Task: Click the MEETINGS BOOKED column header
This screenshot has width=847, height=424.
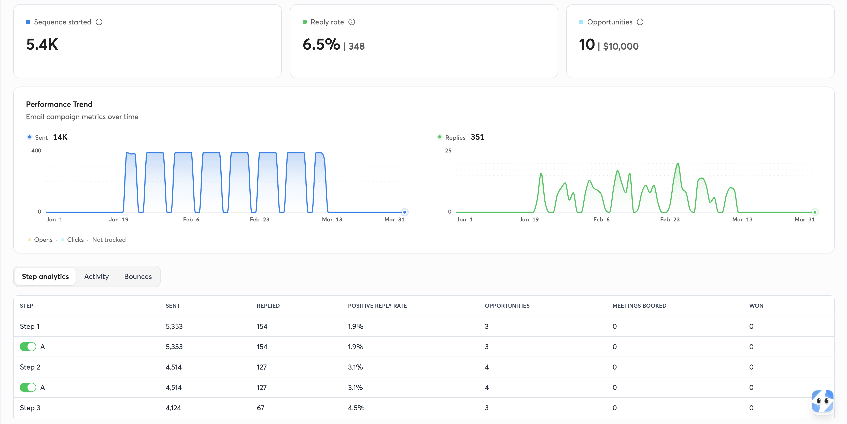Action: coord(639,306)
